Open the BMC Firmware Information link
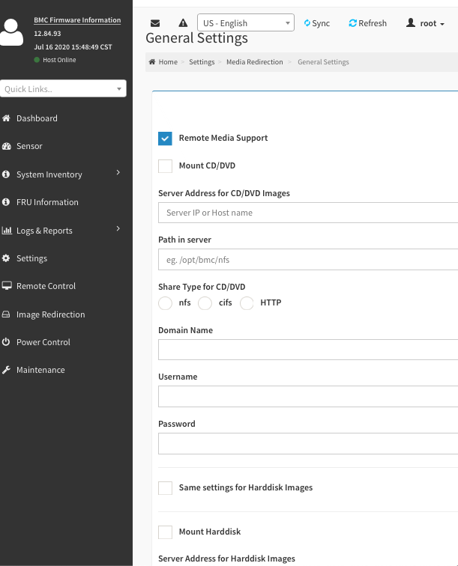 (77, 20)
